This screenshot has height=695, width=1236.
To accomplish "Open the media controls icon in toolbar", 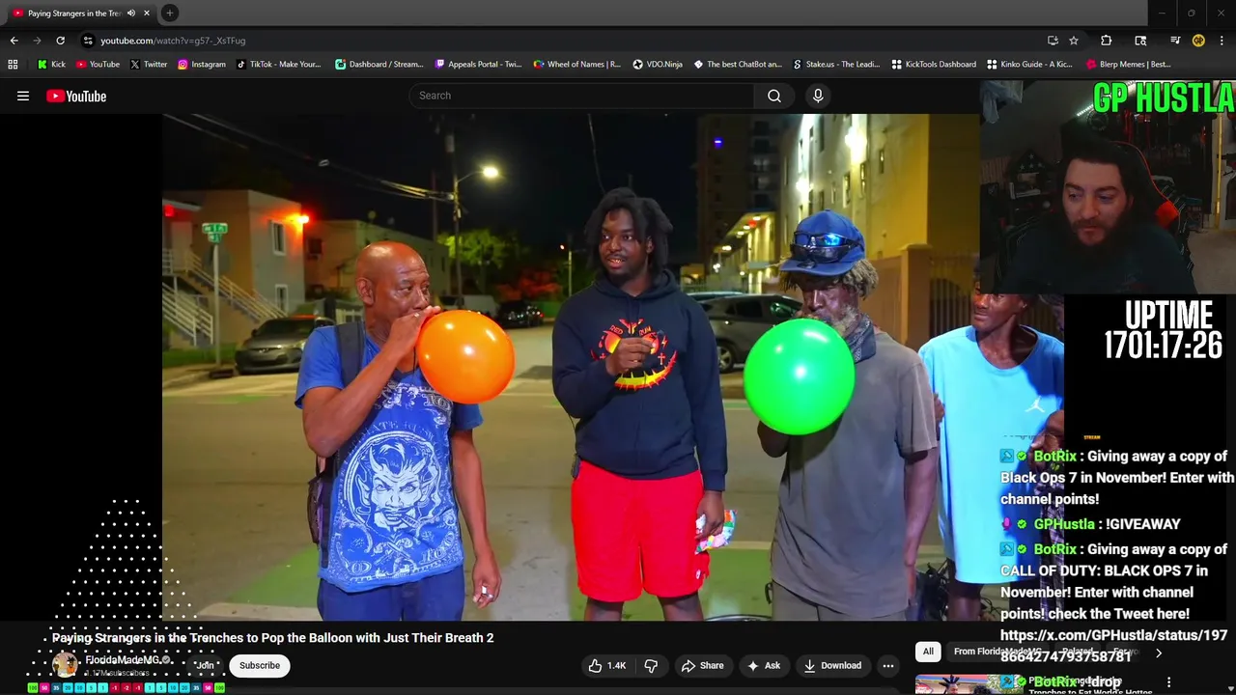I will pos(1175,41).
